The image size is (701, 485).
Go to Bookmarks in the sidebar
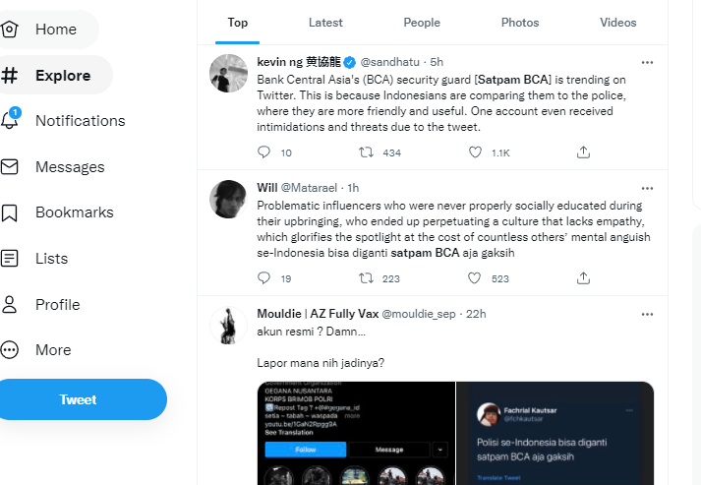point(73,212)
